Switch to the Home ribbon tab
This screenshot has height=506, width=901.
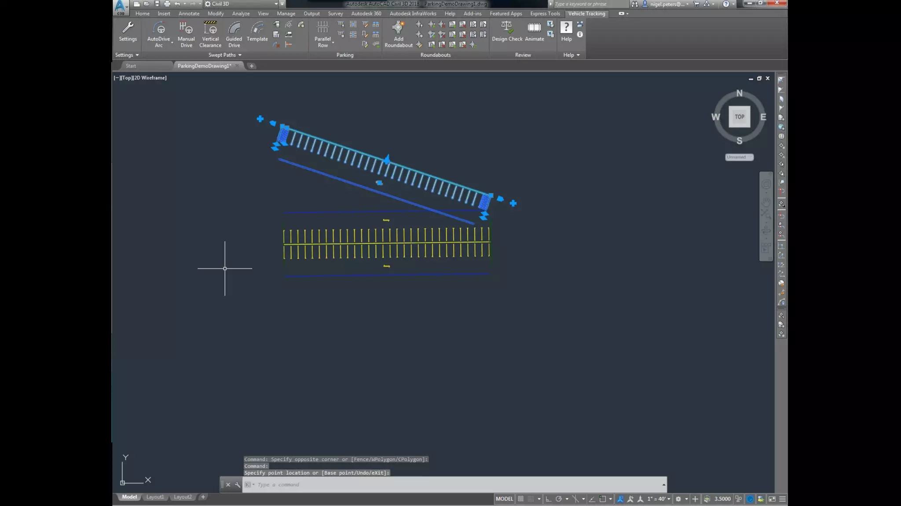coord(142,14)
